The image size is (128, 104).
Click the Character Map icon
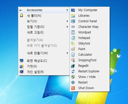point(73,27)
